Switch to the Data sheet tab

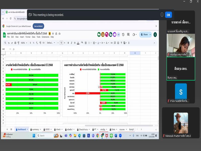point(113,129)
